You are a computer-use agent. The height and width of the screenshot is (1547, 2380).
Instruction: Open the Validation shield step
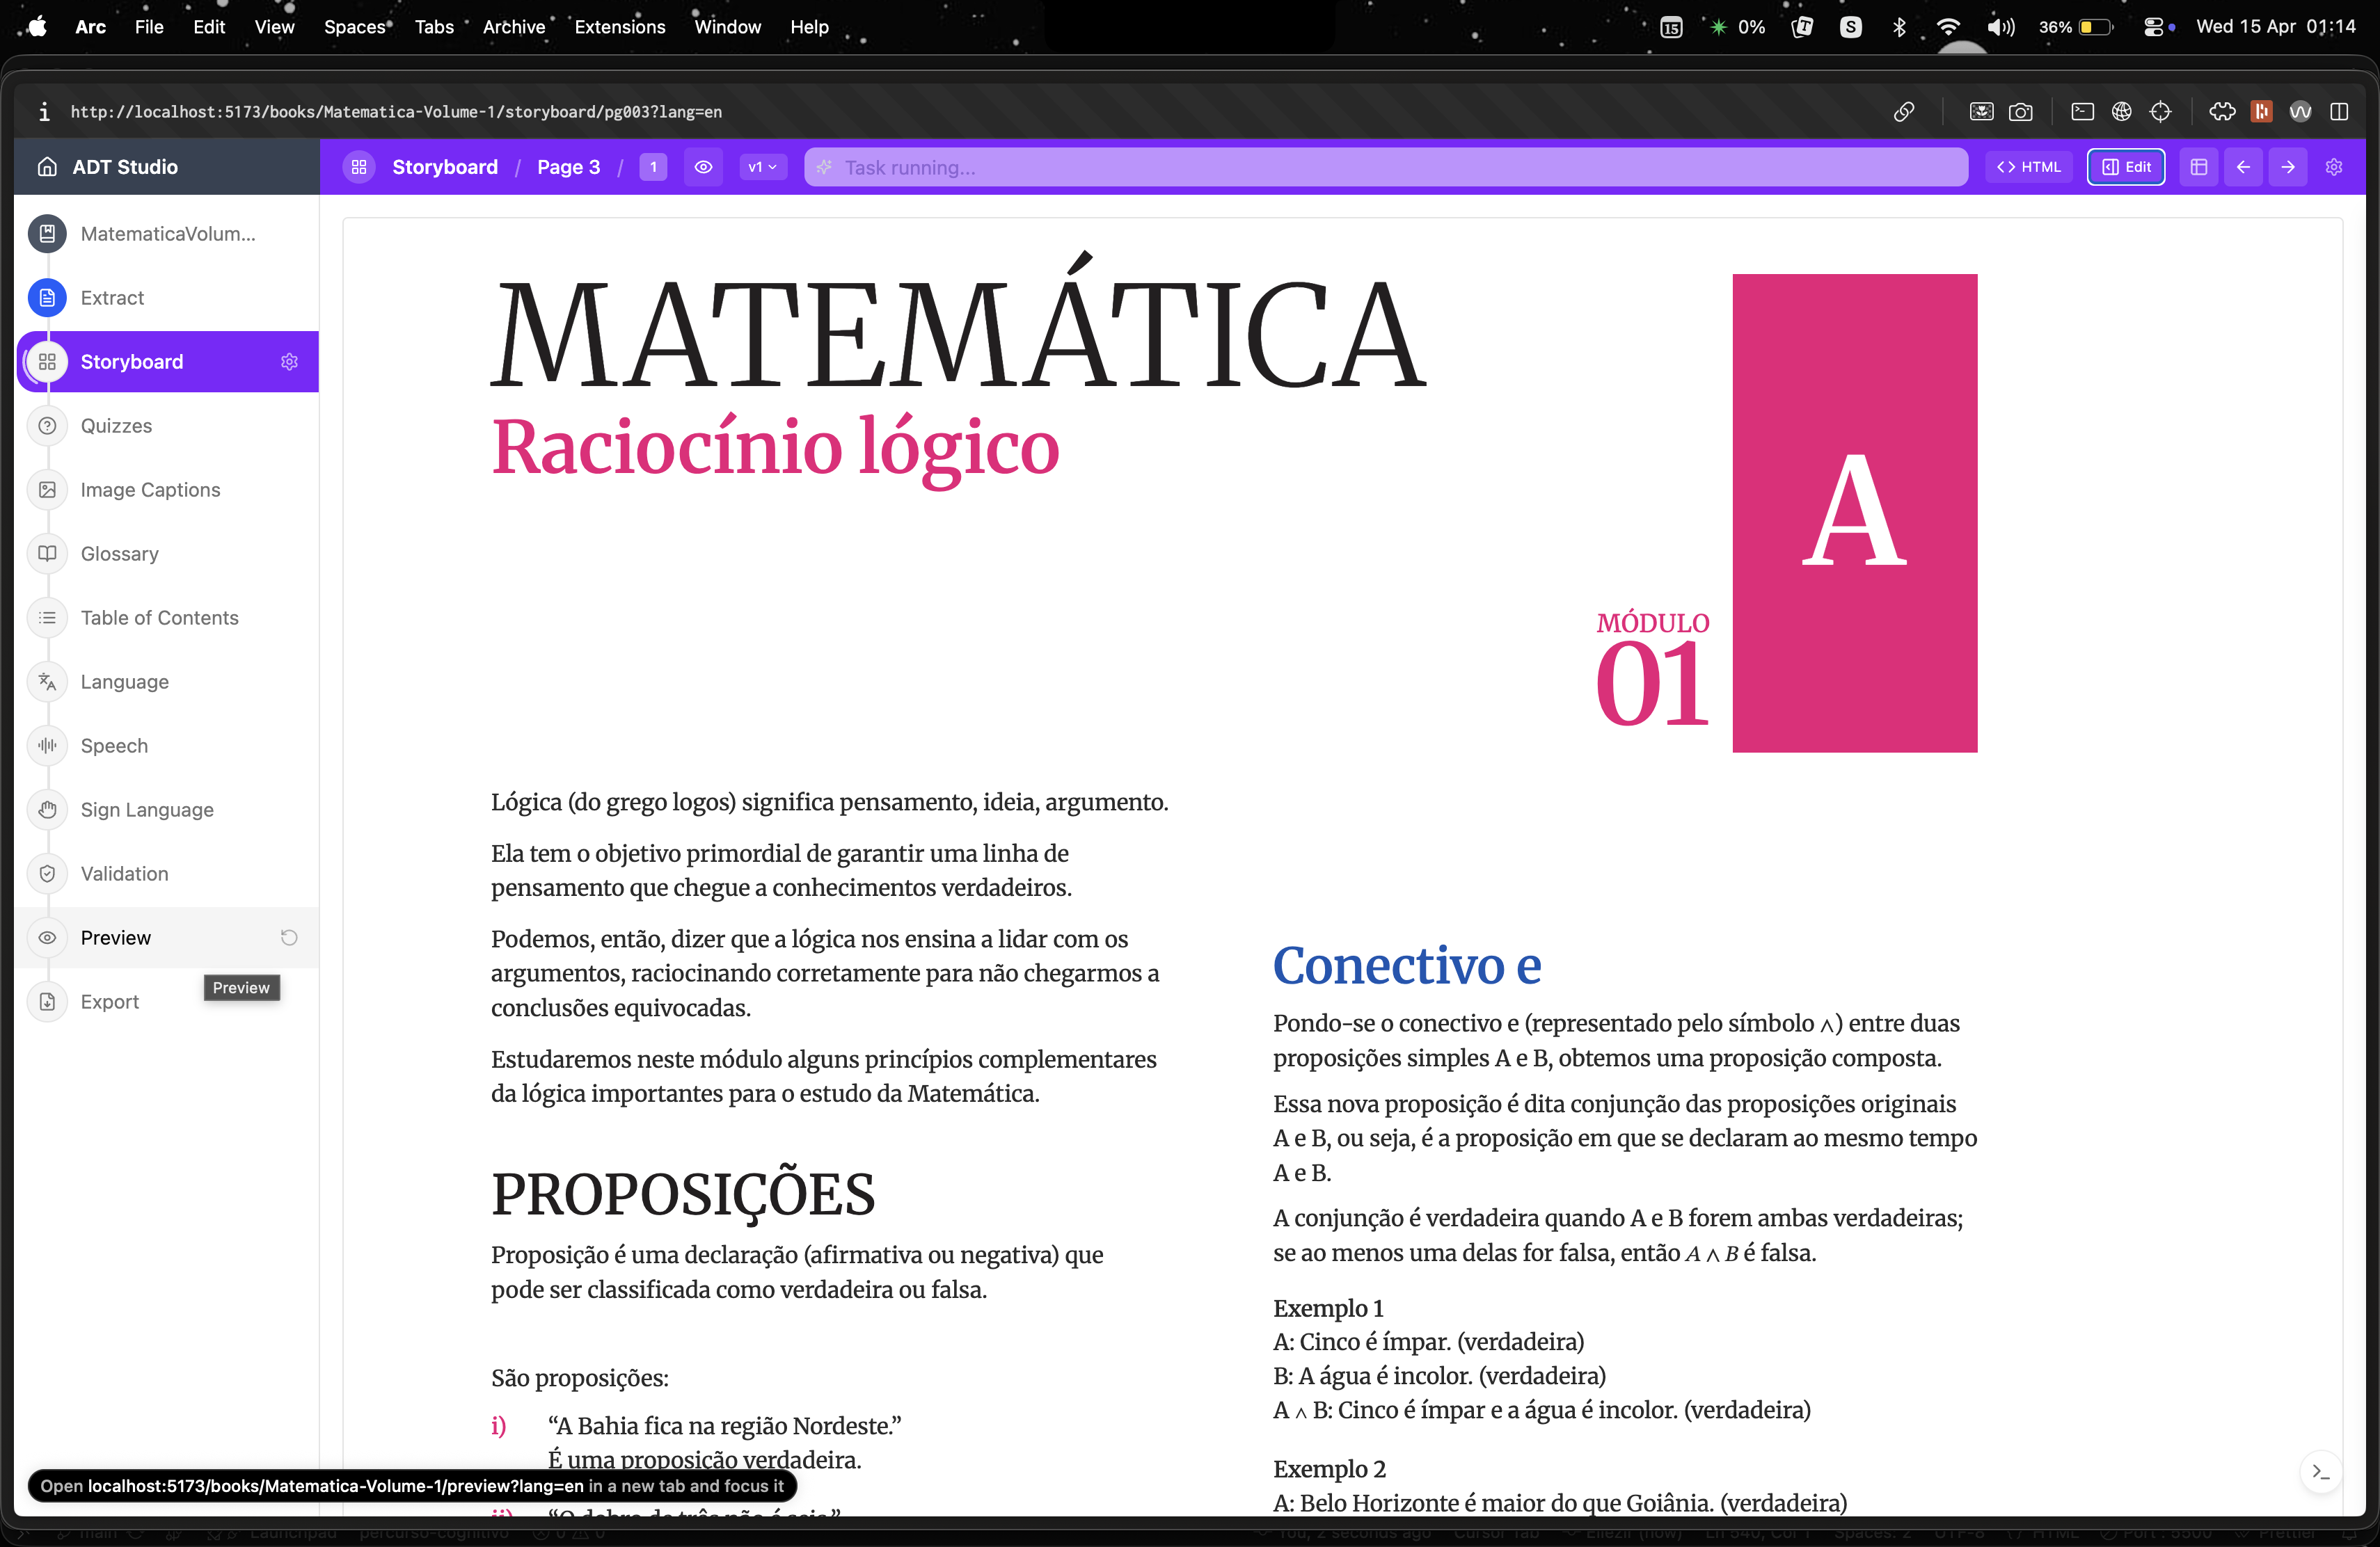pos(124,874)
